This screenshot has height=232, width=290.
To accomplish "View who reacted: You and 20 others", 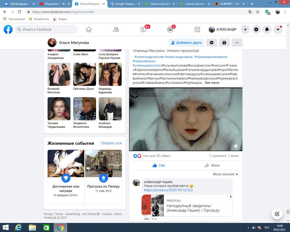I will pos(157,156).
